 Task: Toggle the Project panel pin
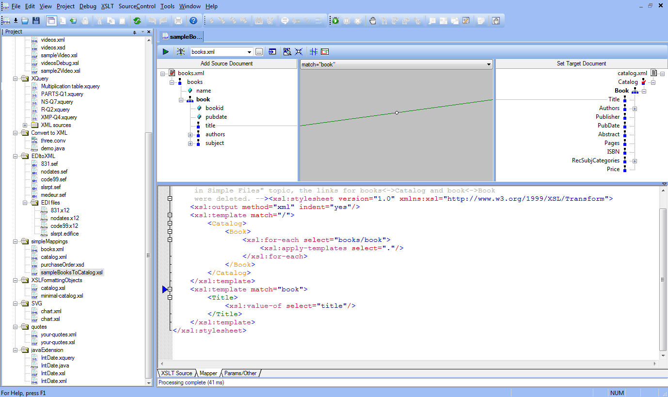[x=135, y=32]
